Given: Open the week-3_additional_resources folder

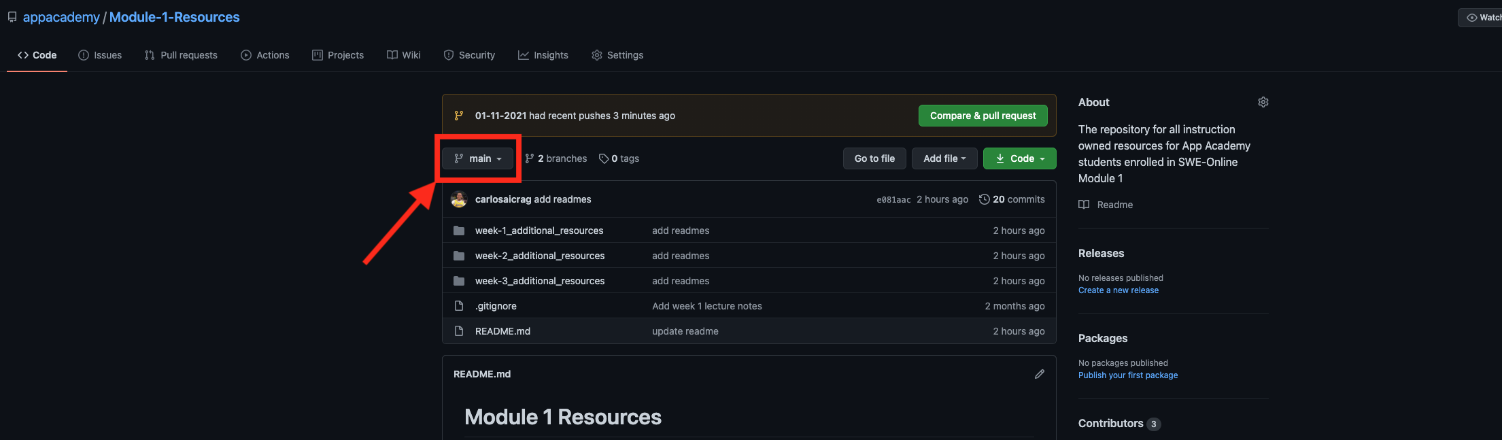Looking at the screenshot, I should 540,281.
